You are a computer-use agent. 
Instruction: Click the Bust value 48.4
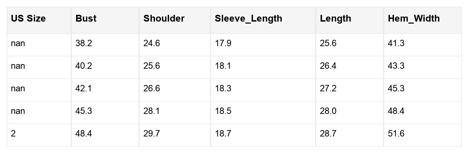pos(84,134)
